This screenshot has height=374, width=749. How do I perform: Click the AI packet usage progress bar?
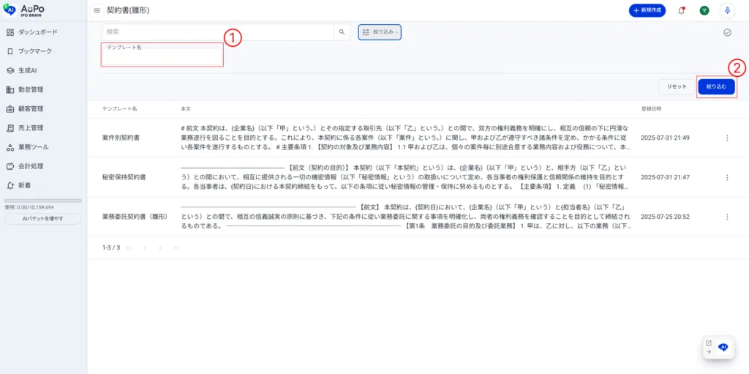(43, 201)
